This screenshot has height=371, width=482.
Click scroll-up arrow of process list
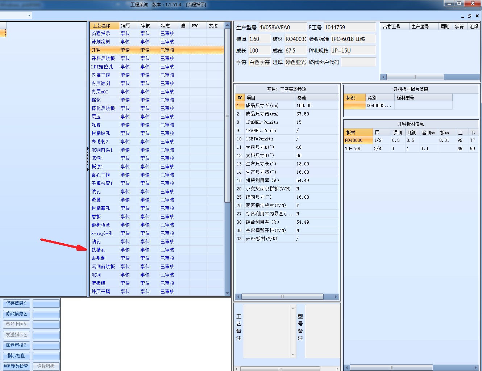[x=228, y=25]
